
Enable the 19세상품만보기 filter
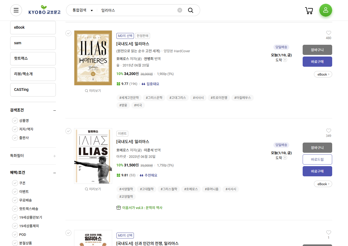coord(15,217)
